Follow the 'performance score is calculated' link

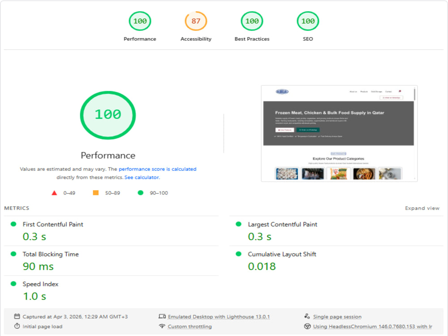[x=157, y=169]
